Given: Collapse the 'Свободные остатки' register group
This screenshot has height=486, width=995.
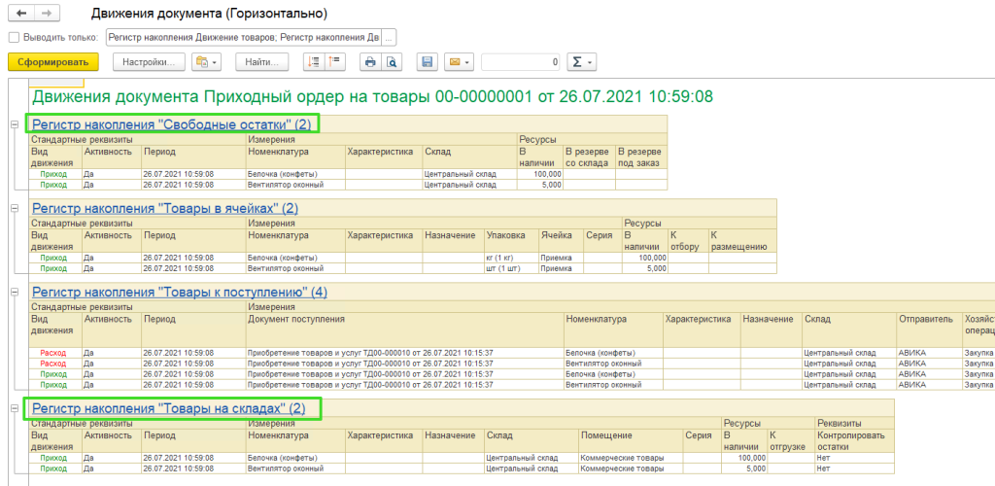Looking at the screenshot, I should [x=14, y=124].
